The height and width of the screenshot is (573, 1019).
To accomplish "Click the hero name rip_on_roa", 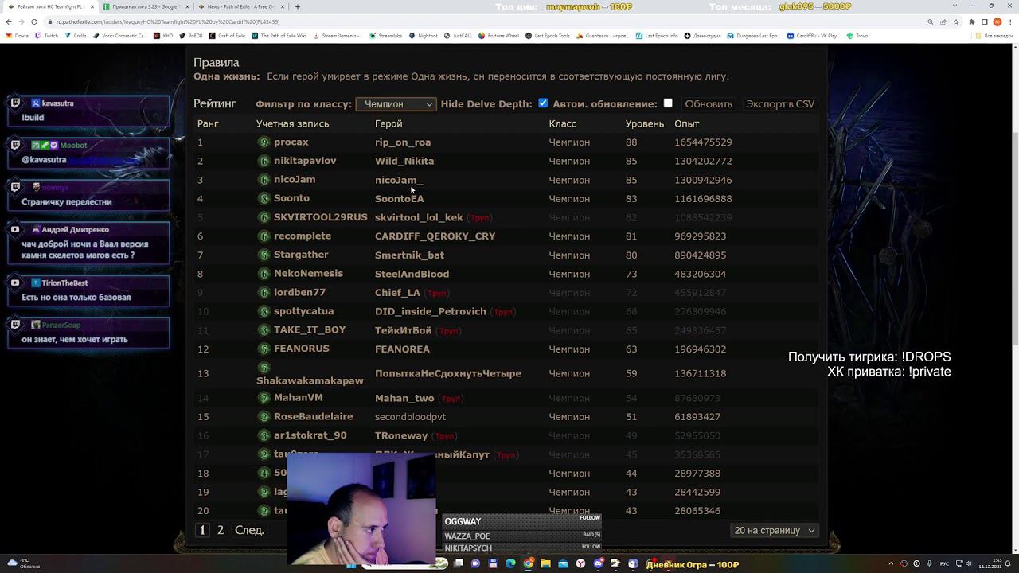I will coord(403,142).
